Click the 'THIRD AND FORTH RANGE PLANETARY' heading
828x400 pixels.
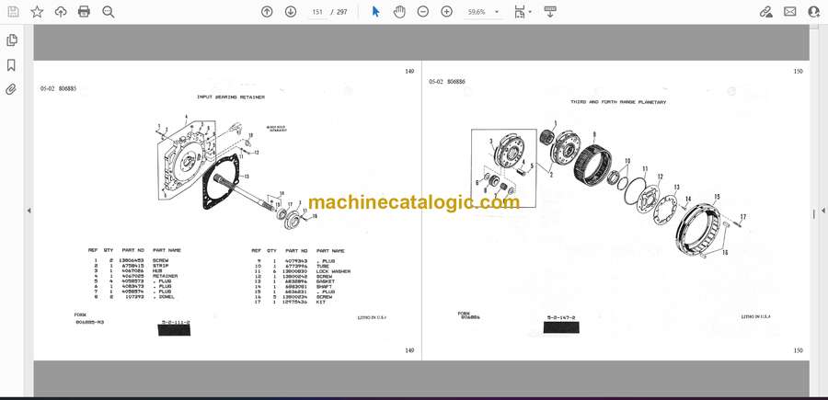tap(618, 102)
